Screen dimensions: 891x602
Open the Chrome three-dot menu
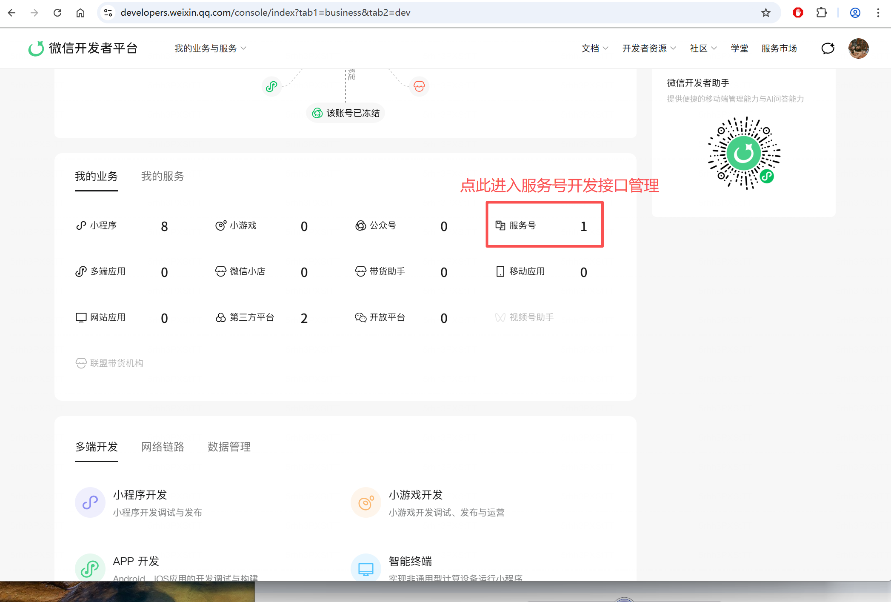tap(878, 13)
